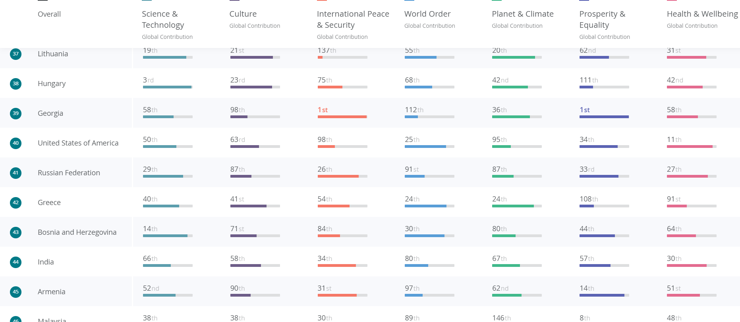This screenshot has width=740, height=322.
Task: Click Georgia's 112th World Order rank
Action: click(414, 110)
